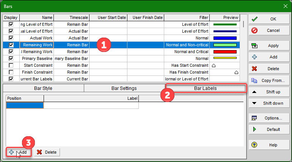Image resolution: width=292 pixels, height=162 pixels.
Task: Restore settings with Default button
Action: (x=269, y=129)
